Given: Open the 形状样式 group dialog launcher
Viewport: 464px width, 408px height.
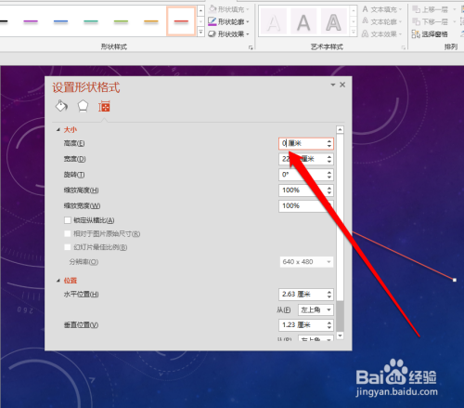Looking at the screenshot, I should click(x=251, y=47).
